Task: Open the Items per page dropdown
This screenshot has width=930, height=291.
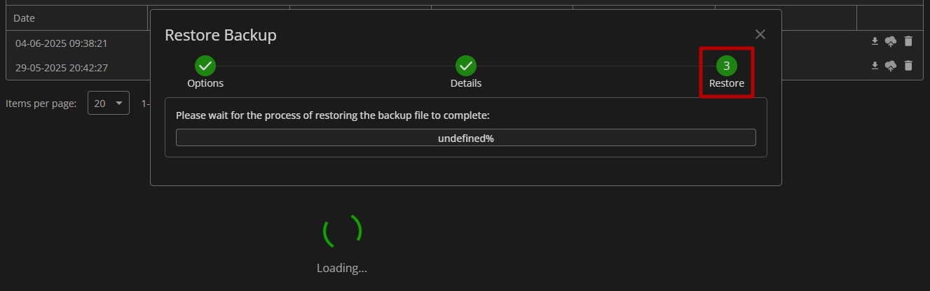Action: pyautogui.click(x=109, y=103)
